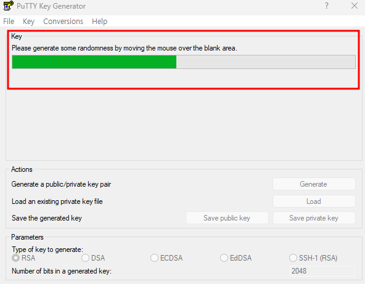
Task: Click 'Type of key to generate:' label
Action: click(x=47, y=250)
